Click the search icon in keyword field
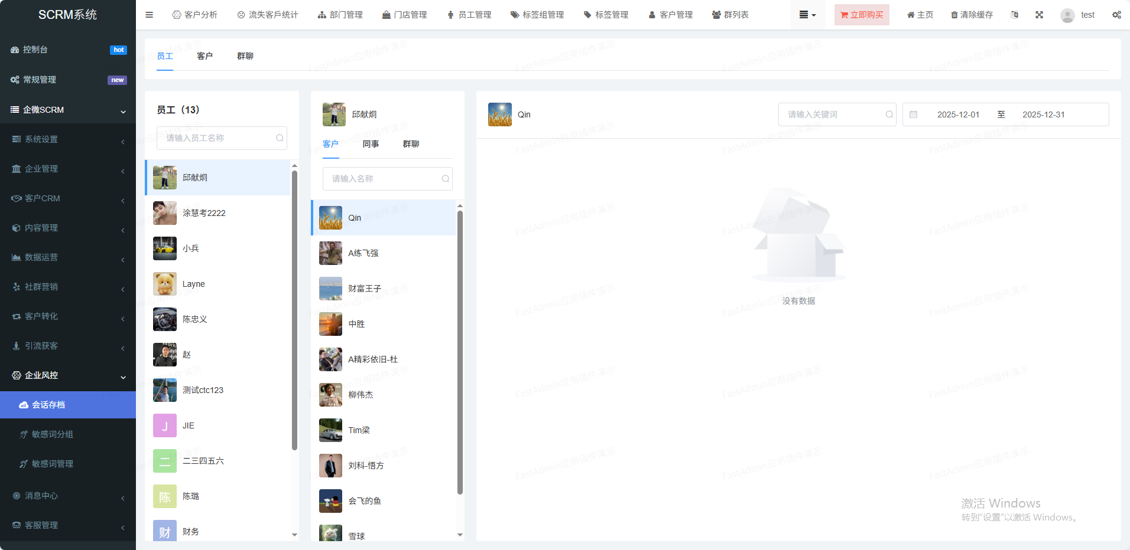1130x550 pixels. click(x=889, y=114)
